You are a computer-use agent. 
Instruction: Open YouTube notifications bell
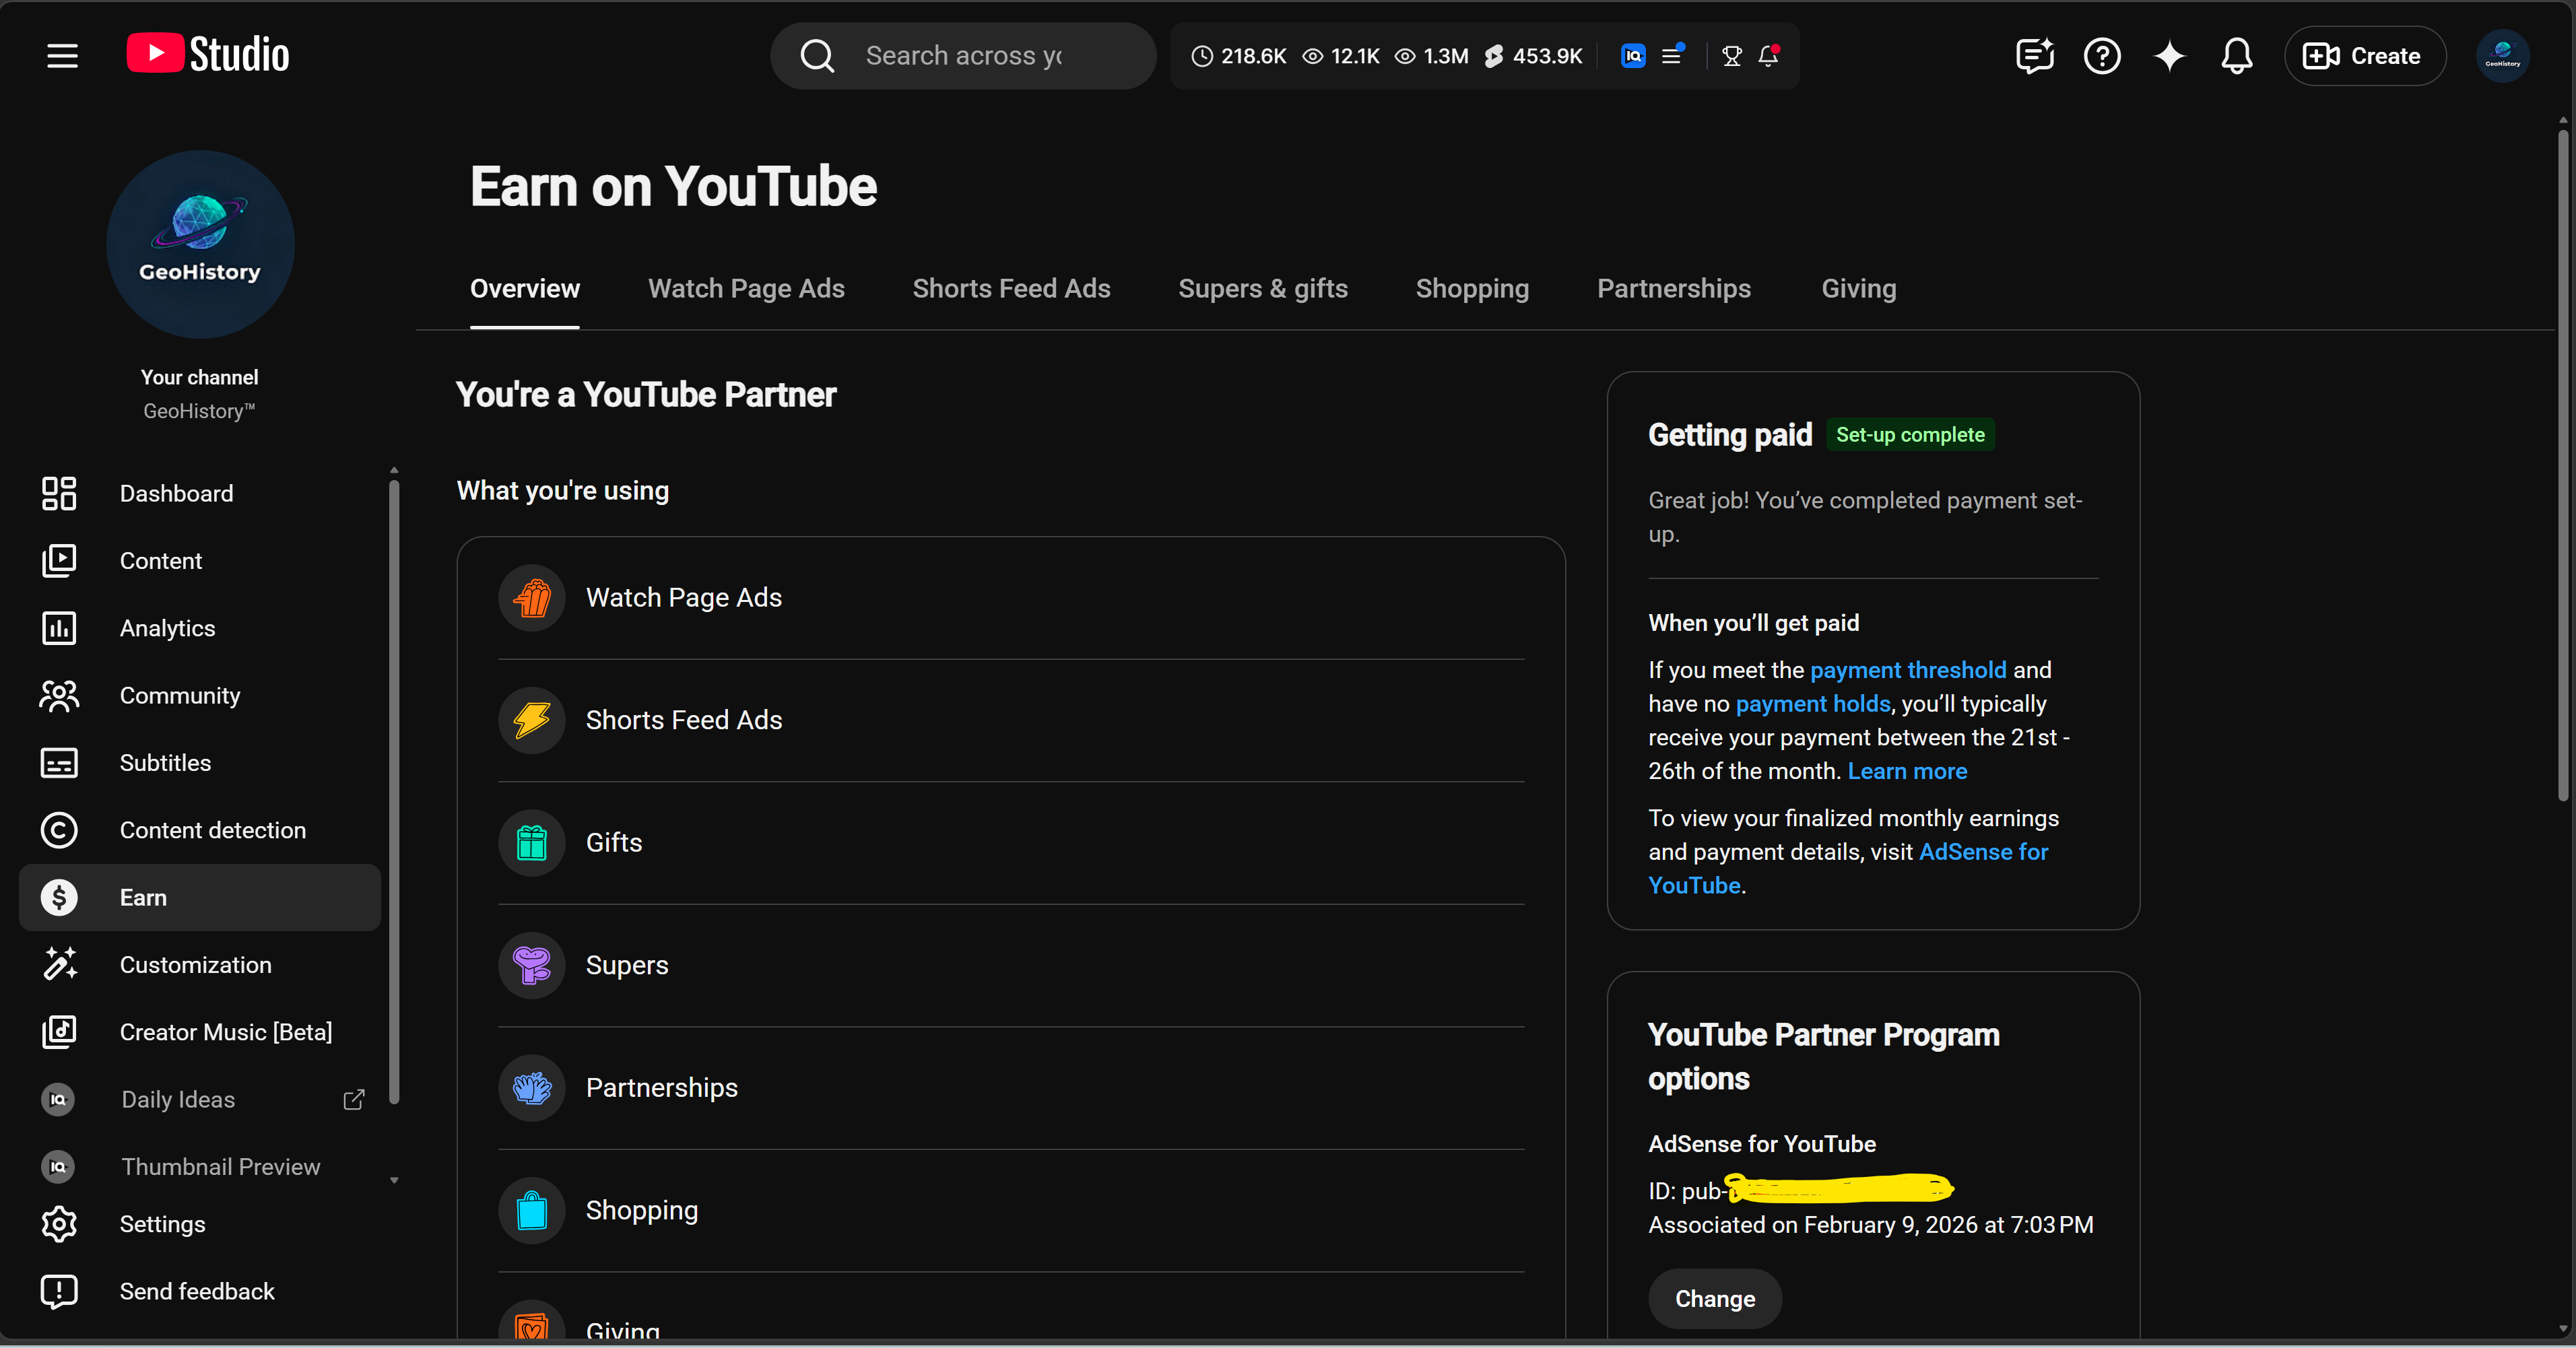click(2237, 56)
